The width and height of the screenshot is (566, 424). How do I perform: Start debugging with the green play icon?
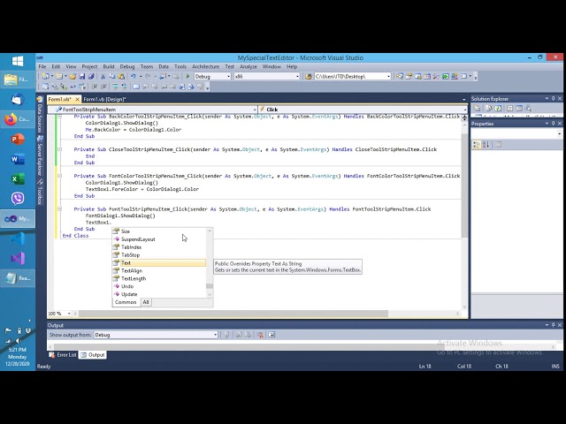point(187,77)
